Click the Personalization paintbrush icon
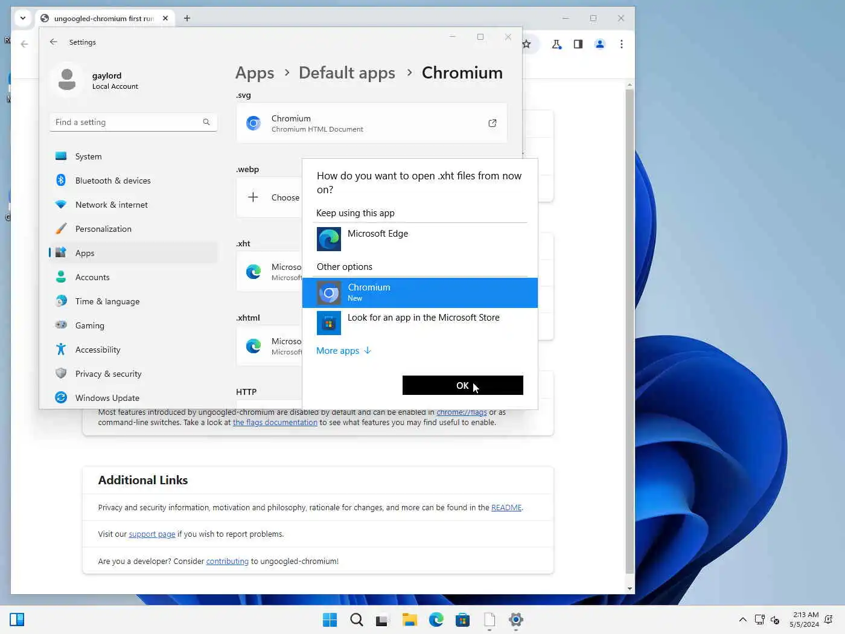Image resolution: width=845 pixels, height=634 pixels. (61, 229)
